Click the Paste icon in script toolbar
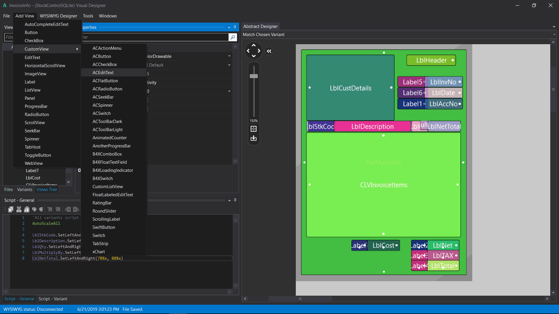 click(x=27, y=209)
